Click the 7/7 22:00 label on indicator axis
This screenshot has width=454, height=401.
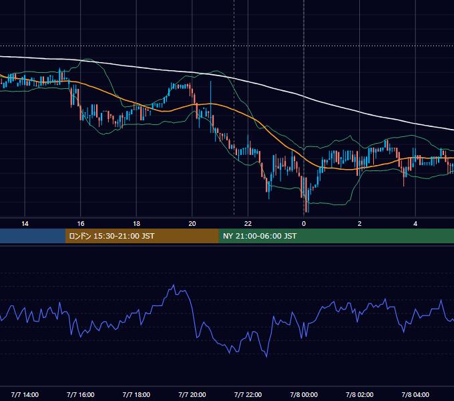(248, 395)
